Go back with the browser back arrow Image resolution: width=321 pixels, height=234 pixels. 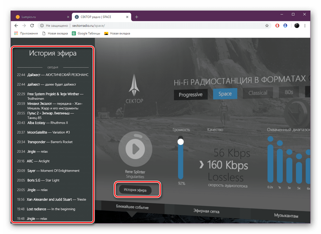coord(16,26)
